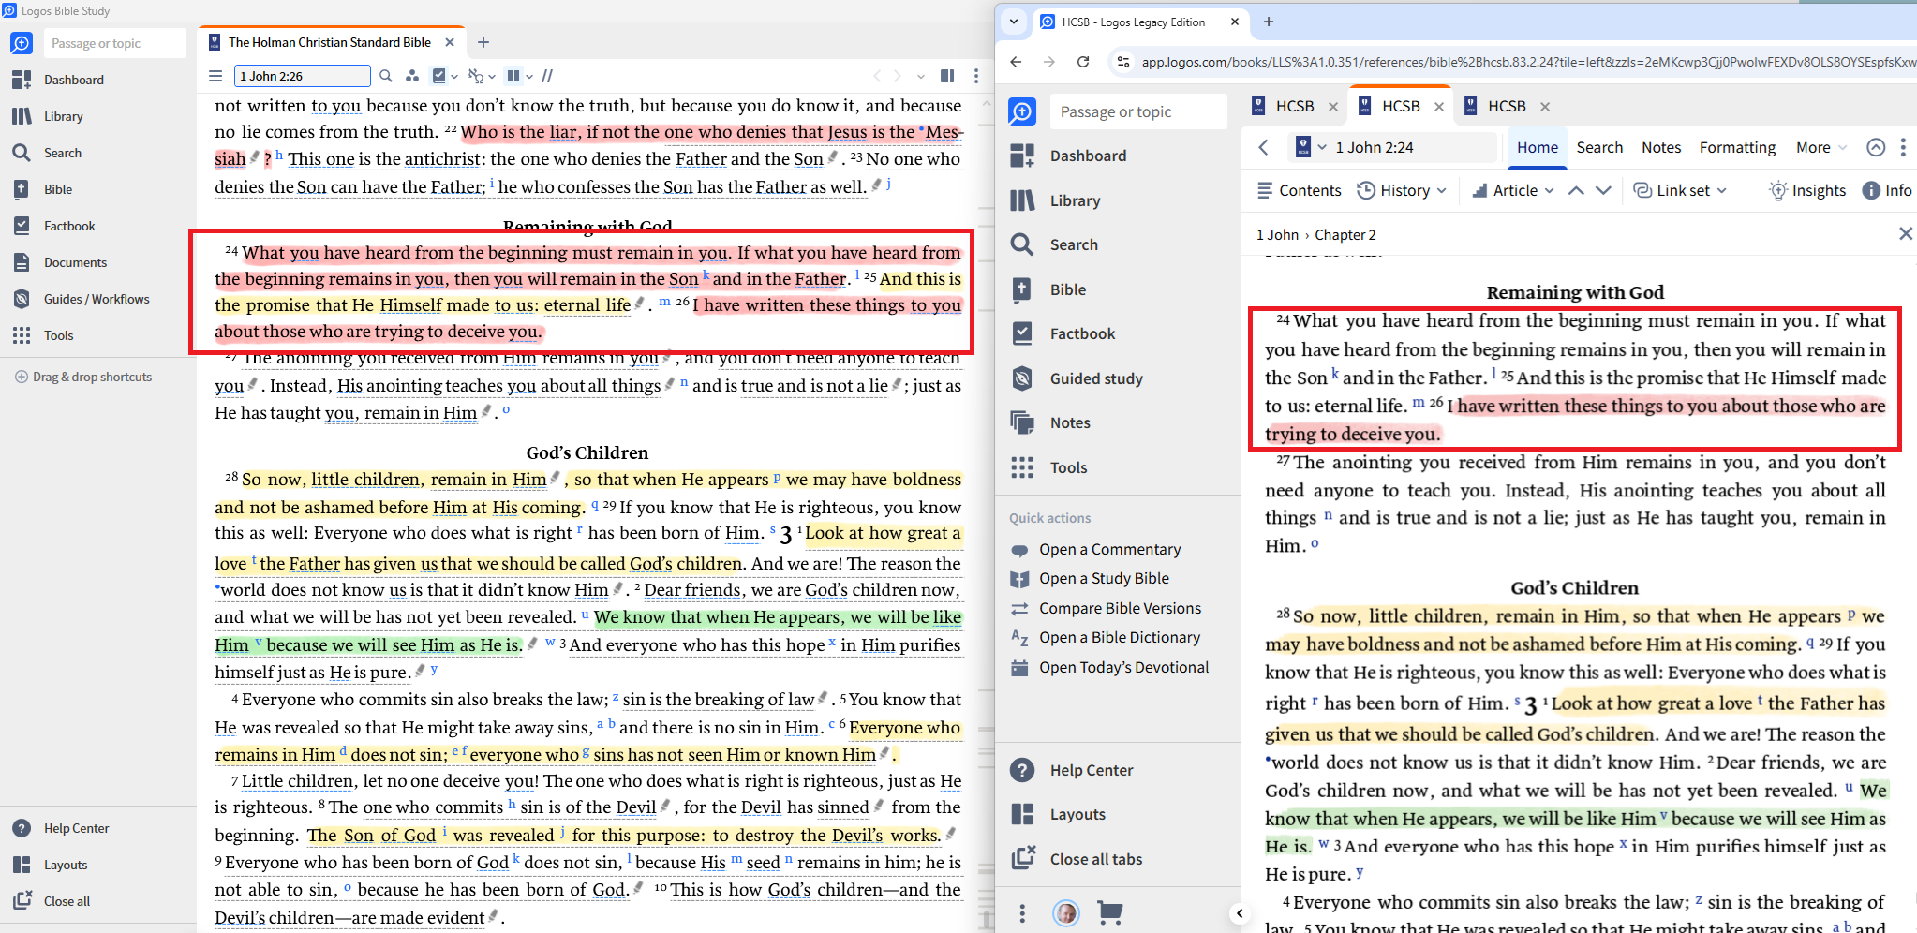This screenshot has height=933, width=1917.
Task: Click Drag & drop shortcuts in desktop sidebar
Action: 83,377
